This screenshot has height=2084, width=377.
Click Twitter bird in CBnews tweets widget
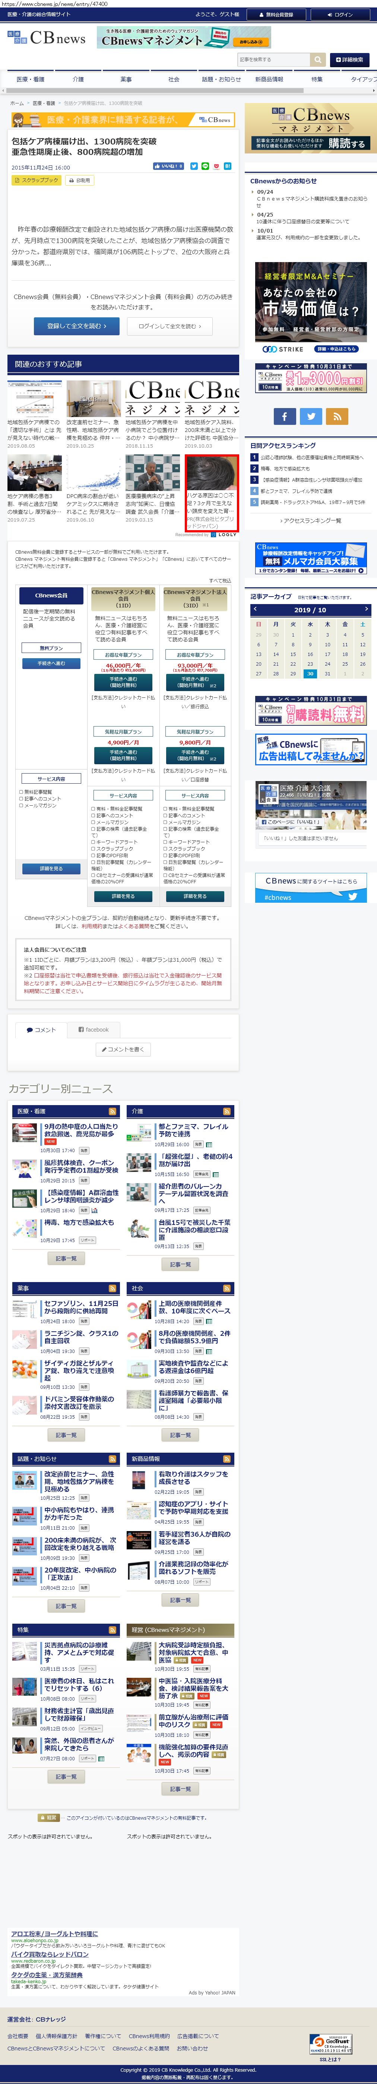pyautogui.click(x=352, y=896)
